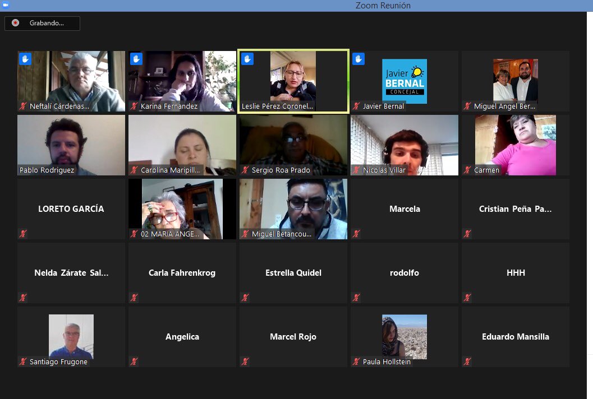Click muted mic icon beside 02 MARIA ANGE...
This screenshot has height=399, width=593.
pos(134,234)
